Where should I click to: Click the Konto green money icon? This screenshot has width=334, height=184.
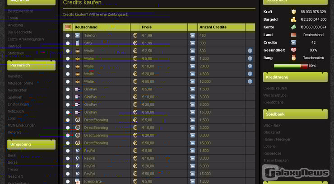point(293,27)
